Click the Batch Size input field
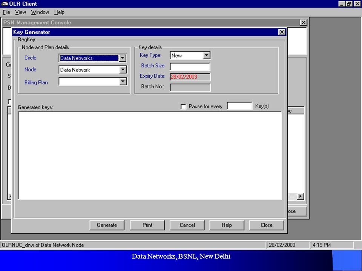The image size is (362, 271). pyautogui.click(x=190, y=67)
